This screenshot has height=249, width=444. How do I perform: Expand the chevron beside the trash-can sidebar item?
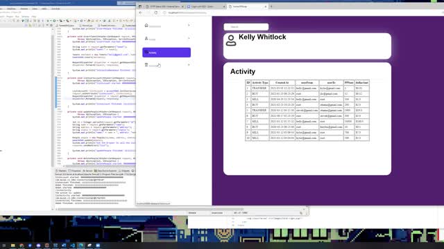click(x=189, y=65)
